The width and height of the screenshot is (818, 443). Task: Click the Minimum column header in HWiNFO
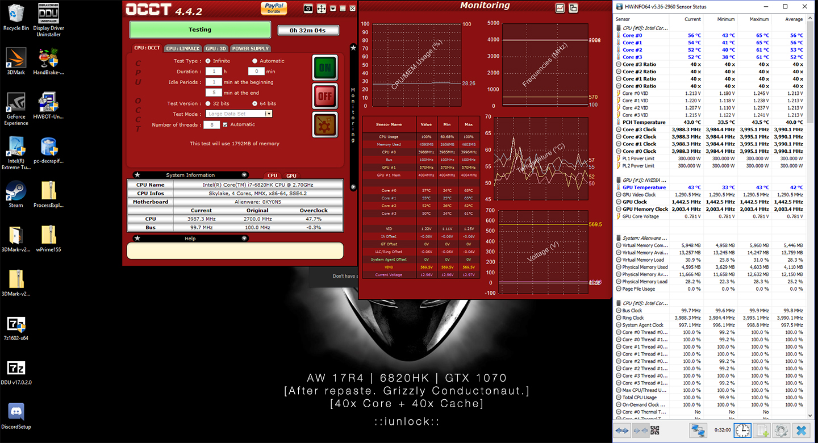tap(720, 19)
